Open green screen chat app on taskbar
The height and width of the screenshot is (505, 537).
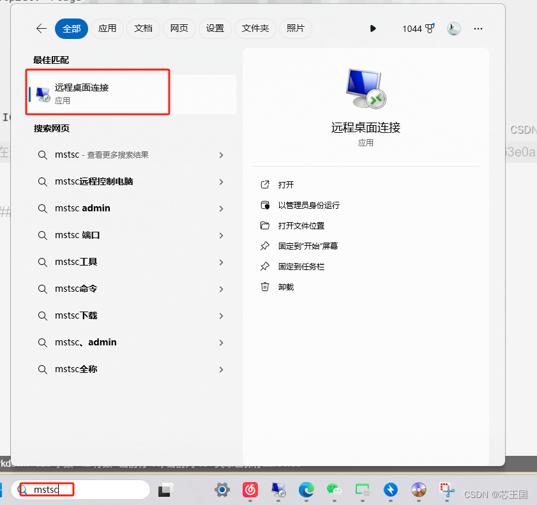pyautogui.click(x=362, y=490)
